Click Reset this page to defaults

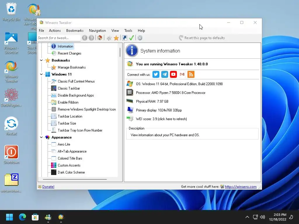click(x=202, y=38)
